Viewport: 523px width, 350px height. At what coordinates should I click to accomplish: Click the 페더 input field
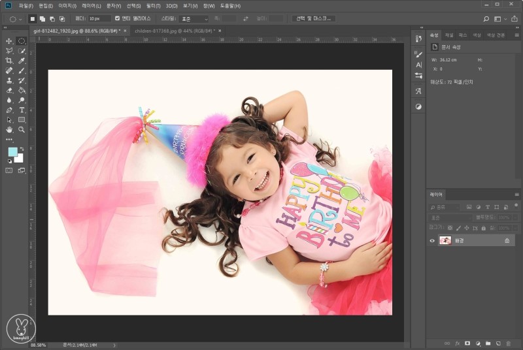tap(99, 18)
